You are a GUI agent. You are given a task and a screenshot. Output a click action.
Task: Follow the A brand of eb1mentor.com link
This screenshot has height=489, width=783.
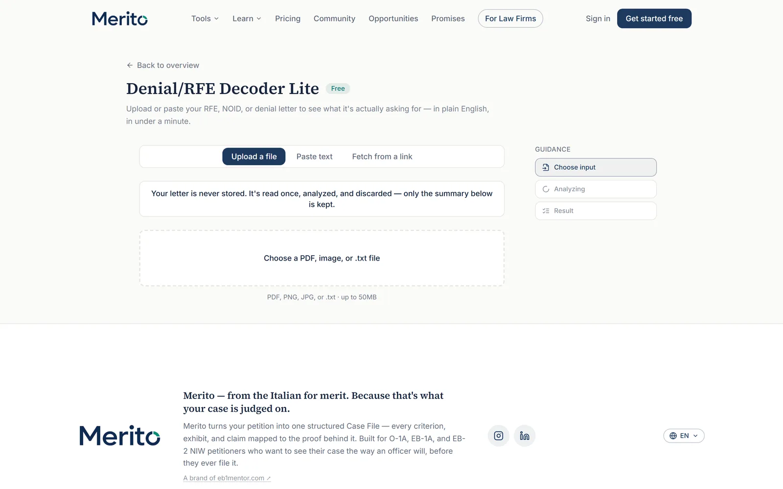[227, 478]
